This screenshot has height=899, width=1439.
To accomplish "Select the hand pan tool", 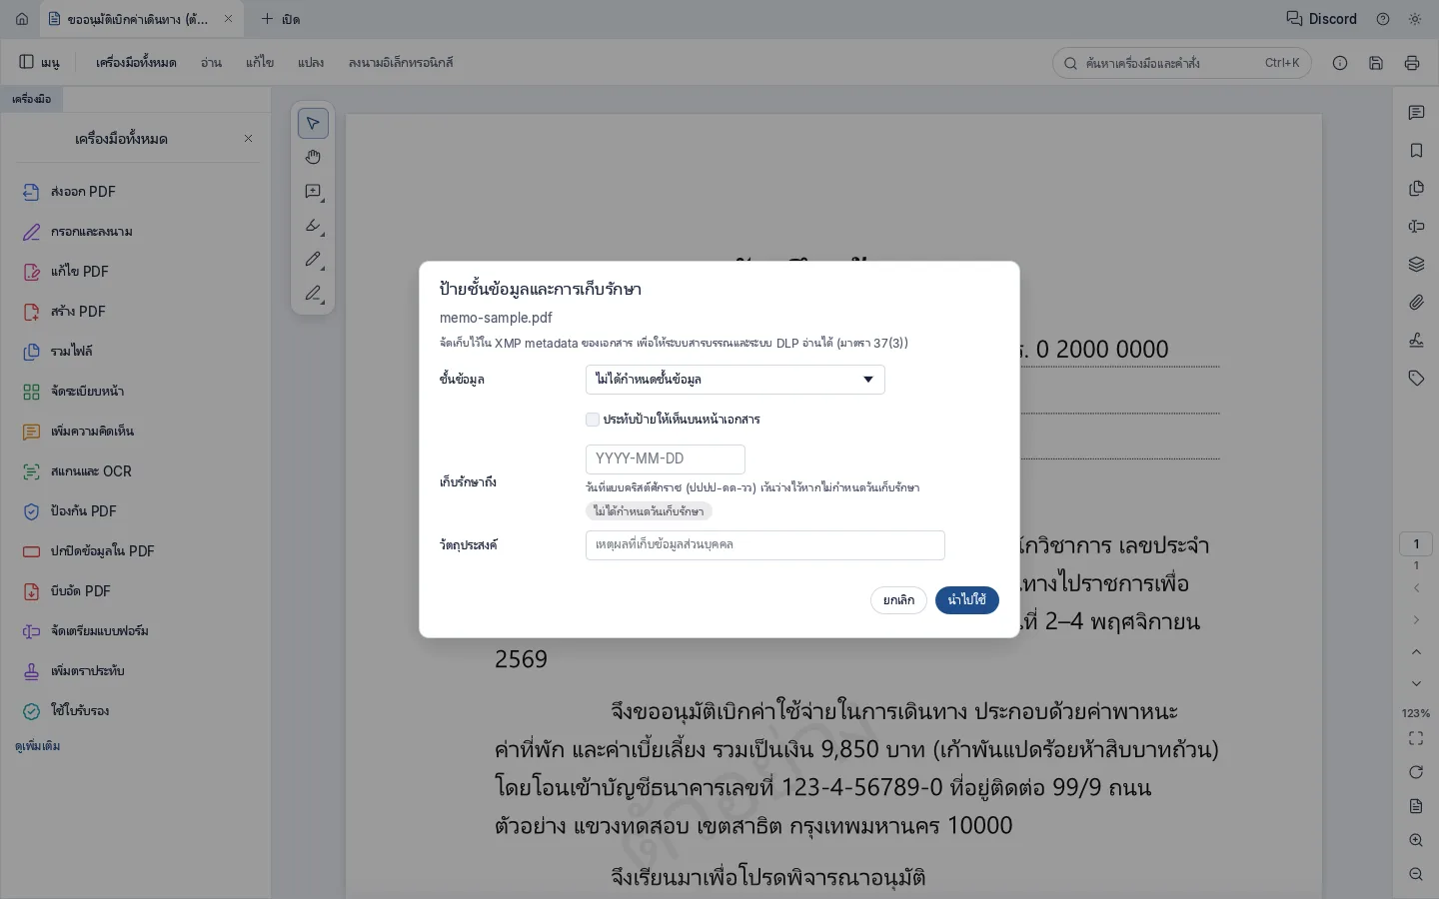I will click(x=313, y=157).
